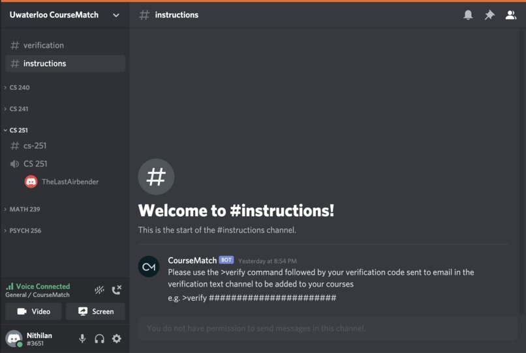Open the verification text channel

point(65,45)
